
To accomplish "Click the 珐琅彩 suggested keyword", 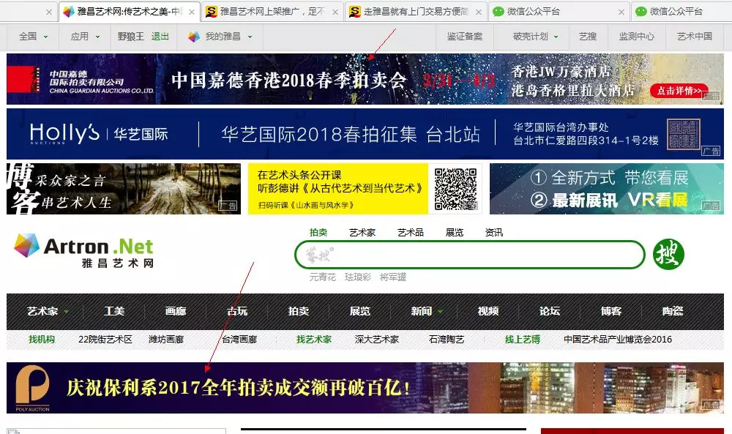I will tap(358, 277).
